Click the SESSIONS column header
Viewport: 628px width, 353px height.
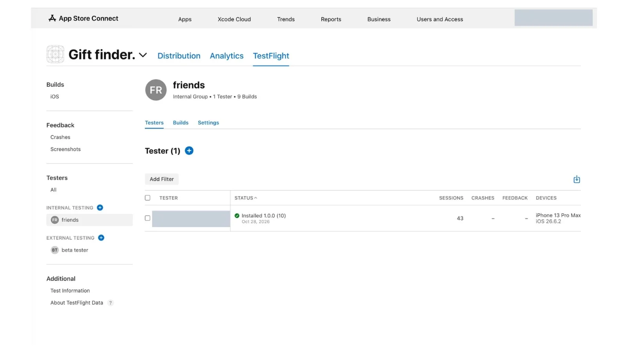tap(451, 198)
